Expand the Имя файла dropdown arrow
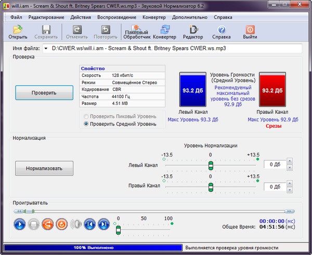Screen dimensions: 312x255 pyautogui.click(x=46, y=48)
